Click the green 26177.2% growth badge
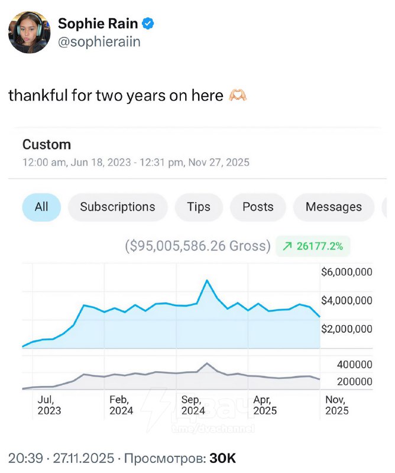The width and height of the screenshot is (395, 473). pos(313,246)
